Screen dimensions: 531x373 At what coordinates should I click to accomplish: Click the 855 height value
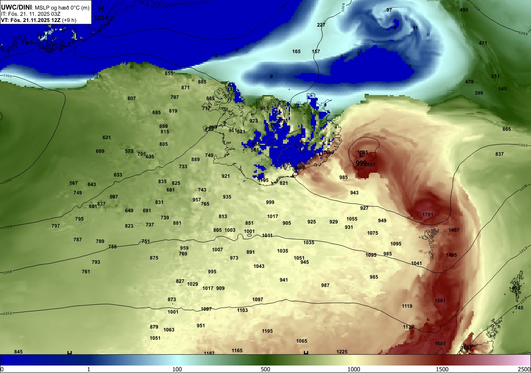[x=169, y=74]
